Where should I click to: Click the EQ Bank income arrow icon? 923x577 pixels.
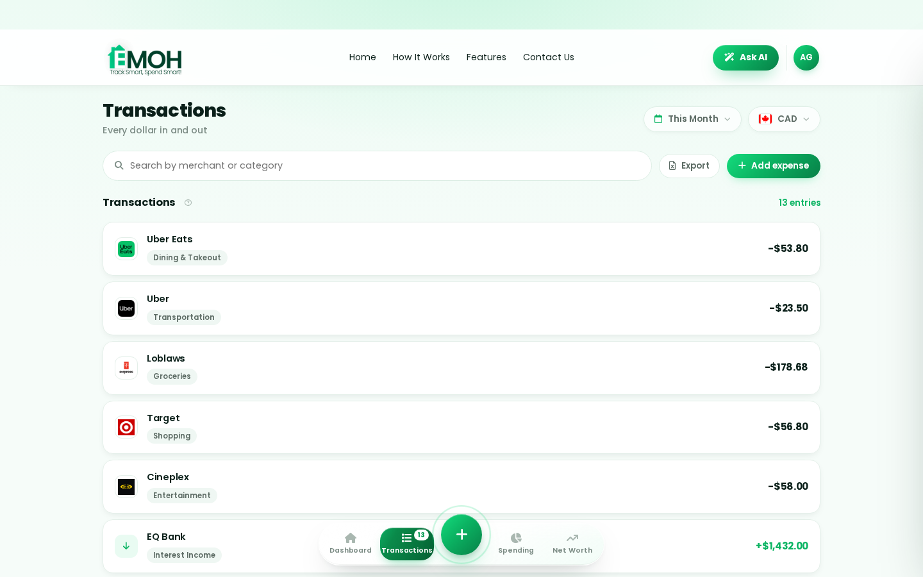click(x=126, y=546)
